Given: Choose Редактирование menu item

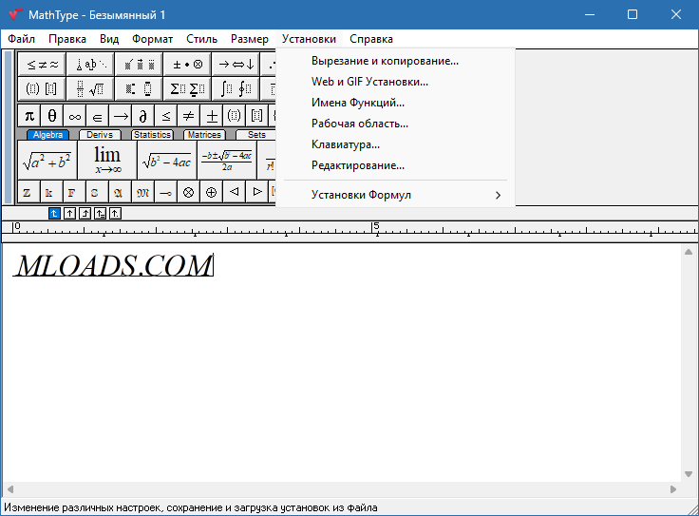Looking at the screenshot, I should coord(395,165).
